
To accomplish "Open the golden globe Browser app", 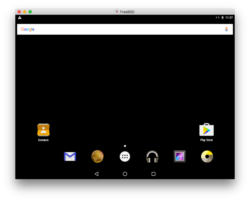I will [97, 156].
